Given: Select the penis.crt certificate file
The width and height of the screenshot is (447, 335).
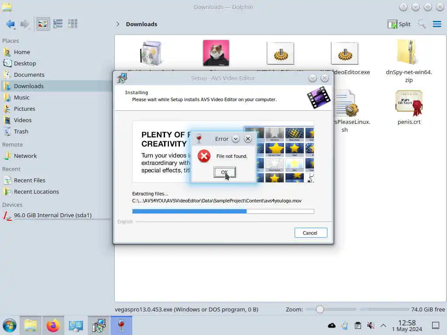Looking at the screenshot, I should pyautogui.click(x=409, y=103).
